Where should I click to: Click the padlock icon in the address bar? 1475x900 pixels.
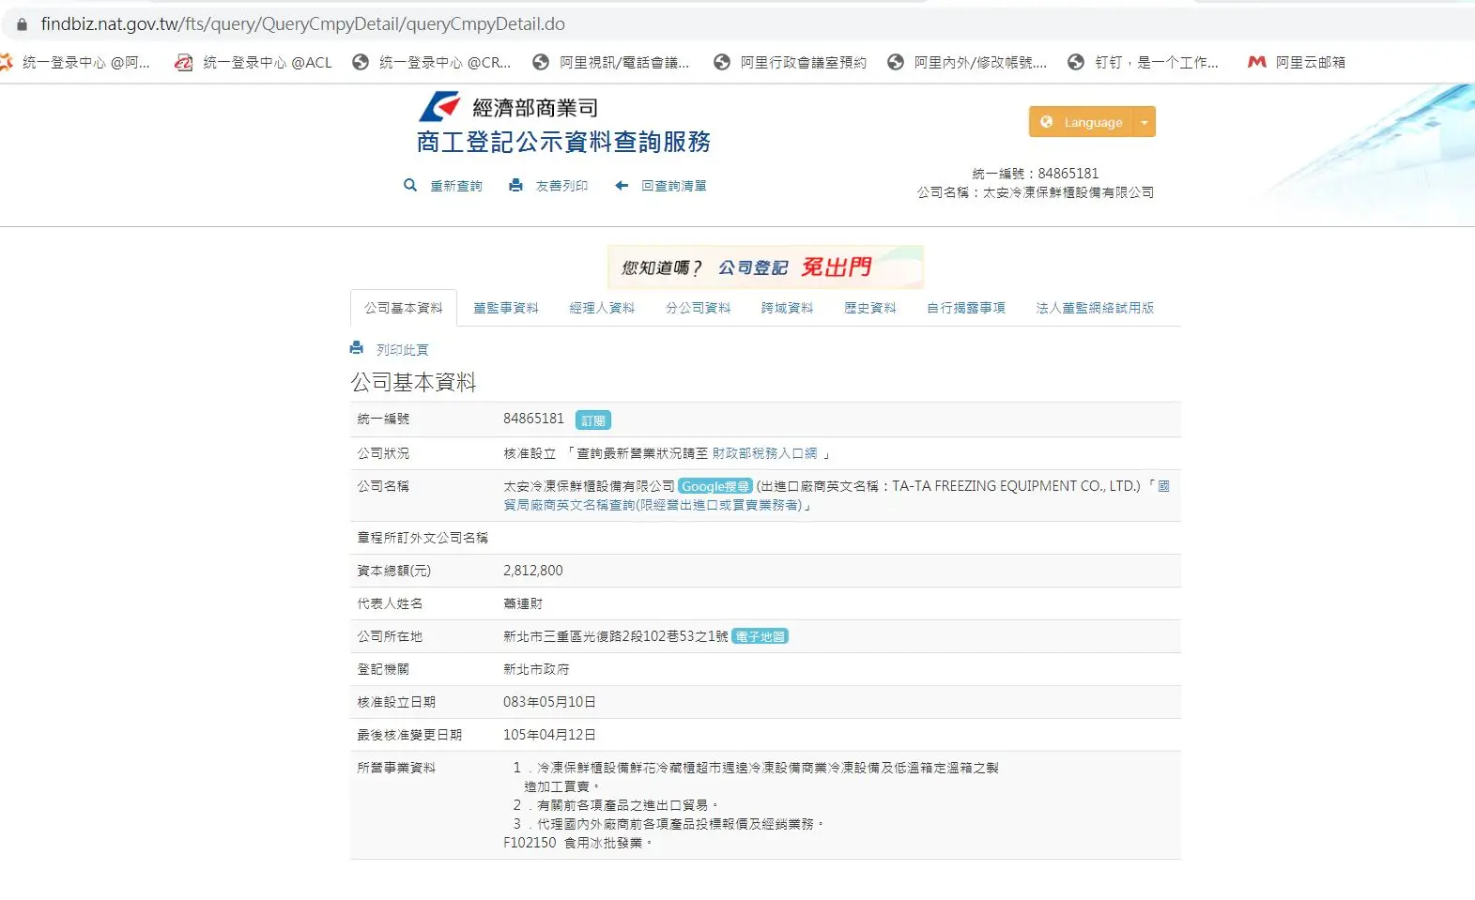(x=23, y=24)
